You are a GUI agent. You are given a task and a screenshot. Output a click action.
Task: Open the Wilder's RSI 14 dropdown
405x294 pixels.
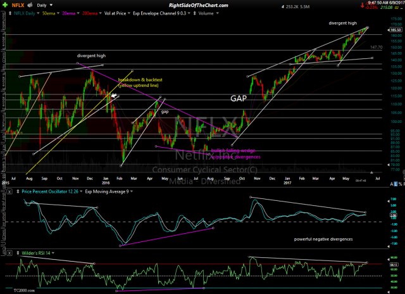[53, 253]
